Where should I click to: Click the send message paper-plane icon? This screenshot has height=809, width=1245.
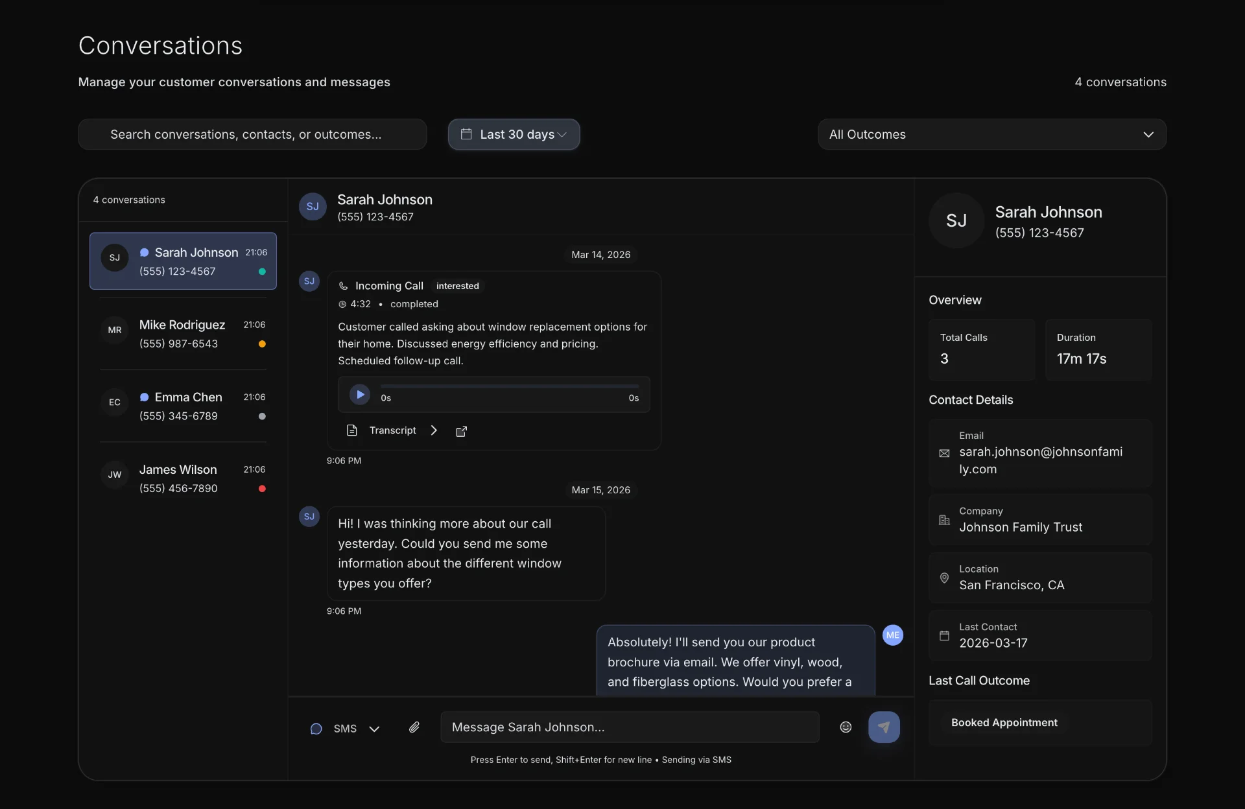pos(884,727)
